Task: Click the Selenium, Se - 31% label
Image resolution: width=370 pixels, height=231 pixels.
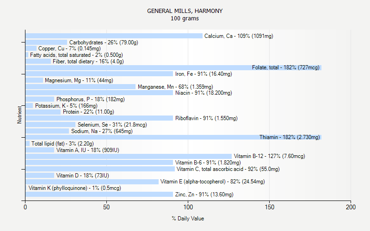Action: coord(112,125)
